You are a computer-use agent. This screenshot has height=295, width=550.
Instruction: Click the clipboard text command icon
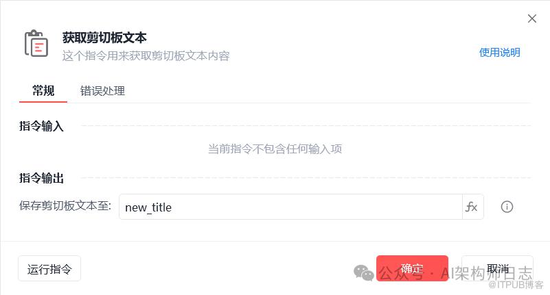(36, 43)
